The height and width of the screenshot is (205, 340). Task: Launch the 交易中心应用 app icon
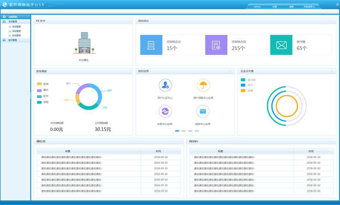tap(165, 111)
